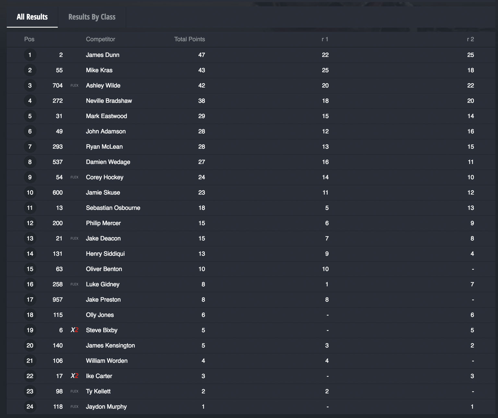
Task: Select Neville Bradshaw's name
Action: pyautogui.click(x=109, y=101)
